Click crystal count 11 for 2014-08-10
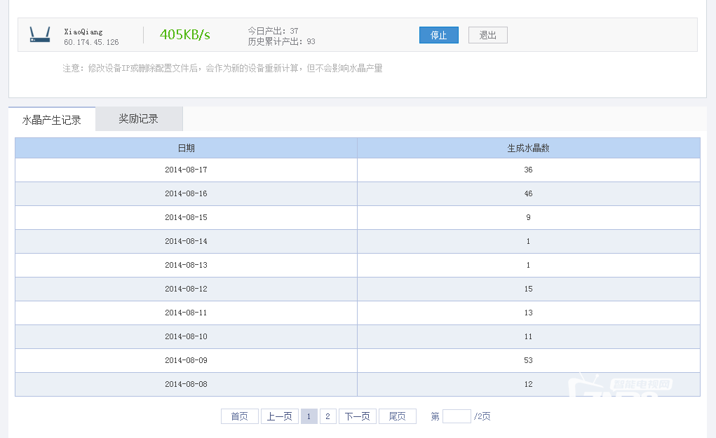Image resolution: width=716 pixels, height=438 pixels. click(x=528, y=336)
